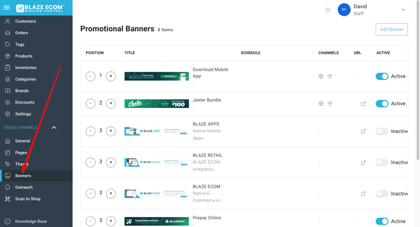
Task: Collapse the Sales Channels section chevron
Action: click(x=54, y=127)
